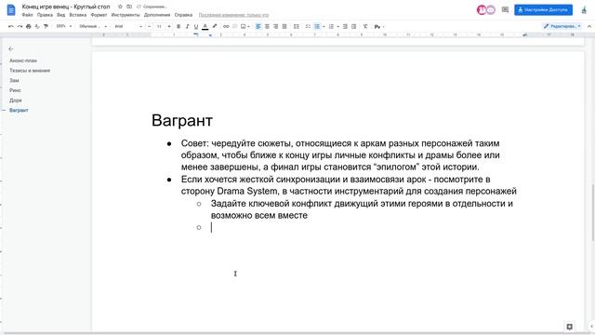This screenshot has height=335, width=595.
Task: Open line spacing options
Action: 297,26
